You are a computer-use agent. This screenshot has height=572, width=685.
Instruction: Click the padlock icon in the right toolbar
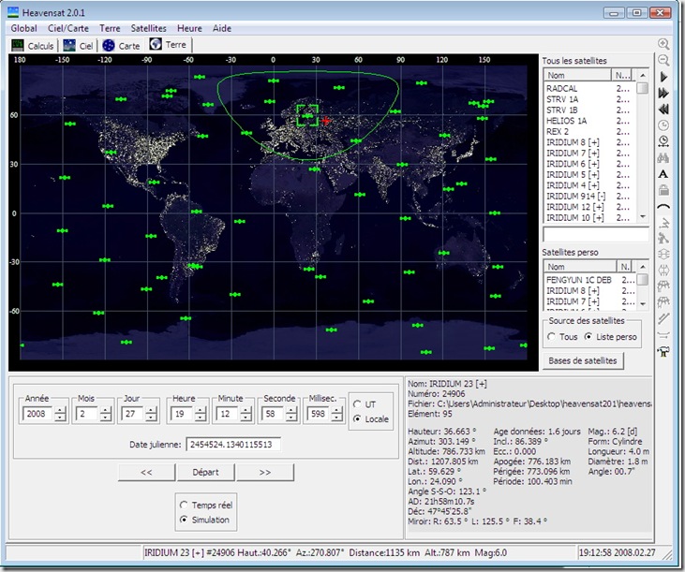click(663, 190)
